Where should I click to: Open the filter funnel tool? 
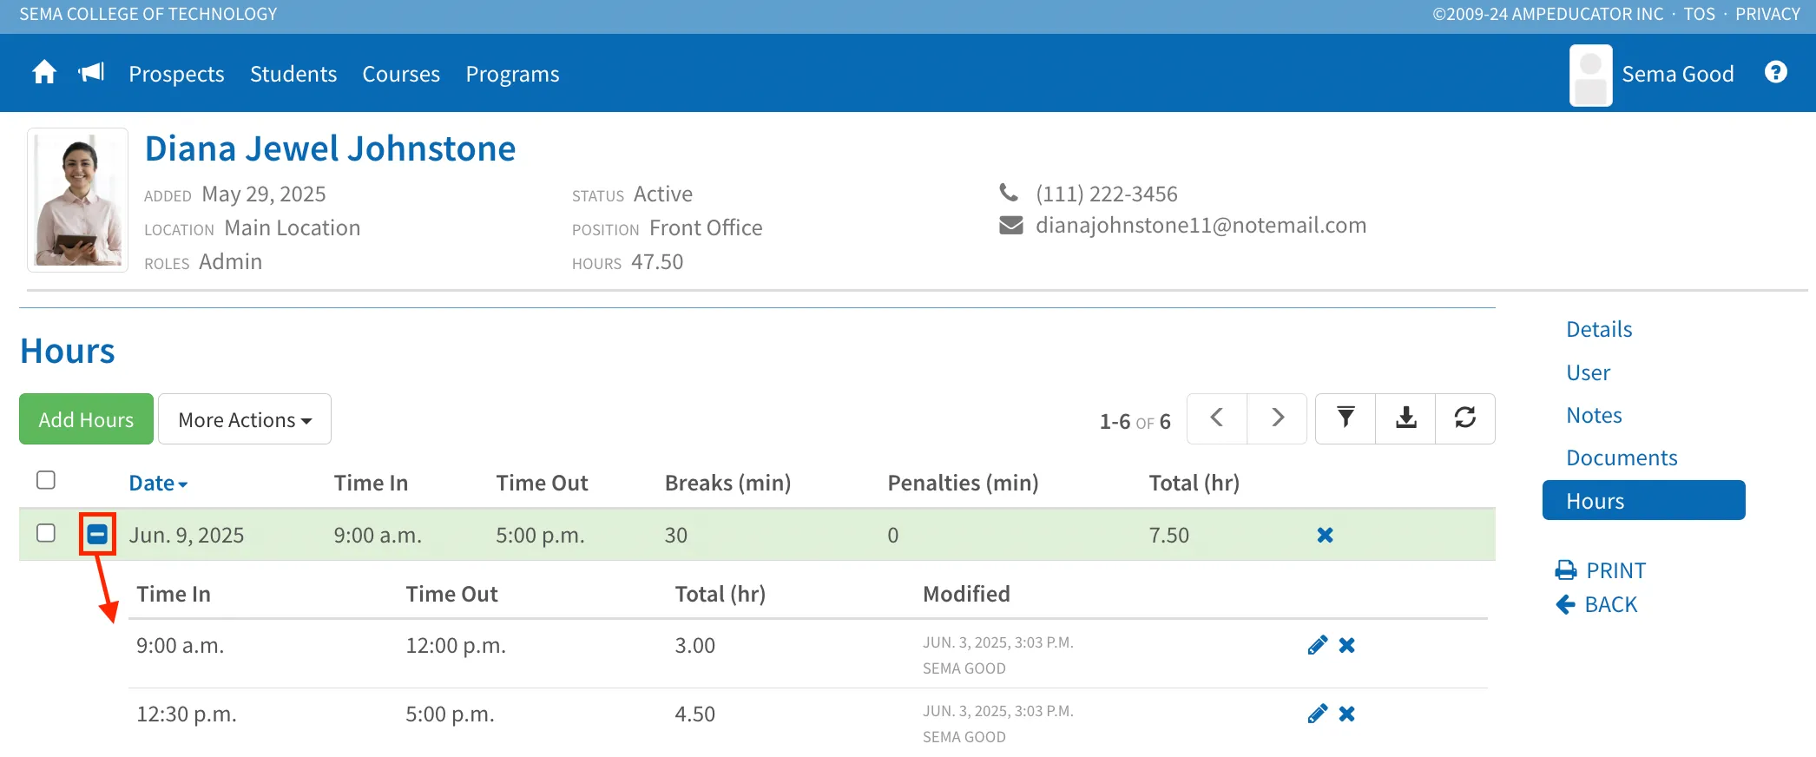(1346, 418)
